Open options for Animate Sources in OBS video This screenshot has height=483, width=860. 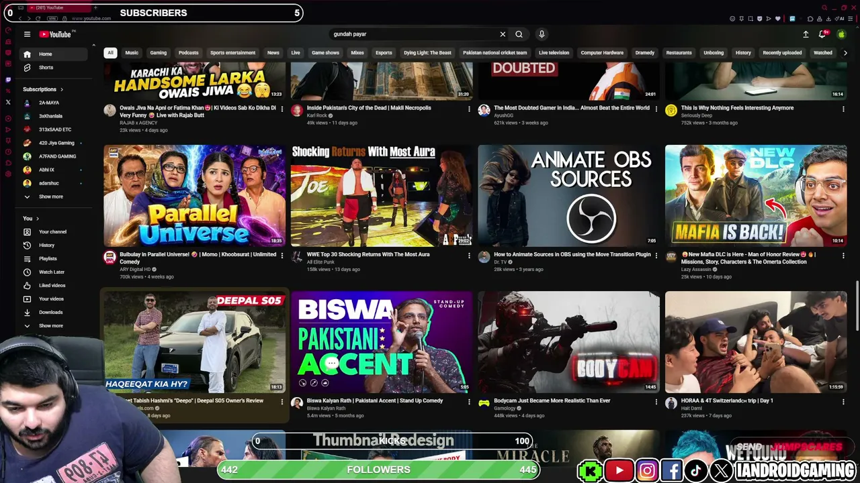(656, 256)
